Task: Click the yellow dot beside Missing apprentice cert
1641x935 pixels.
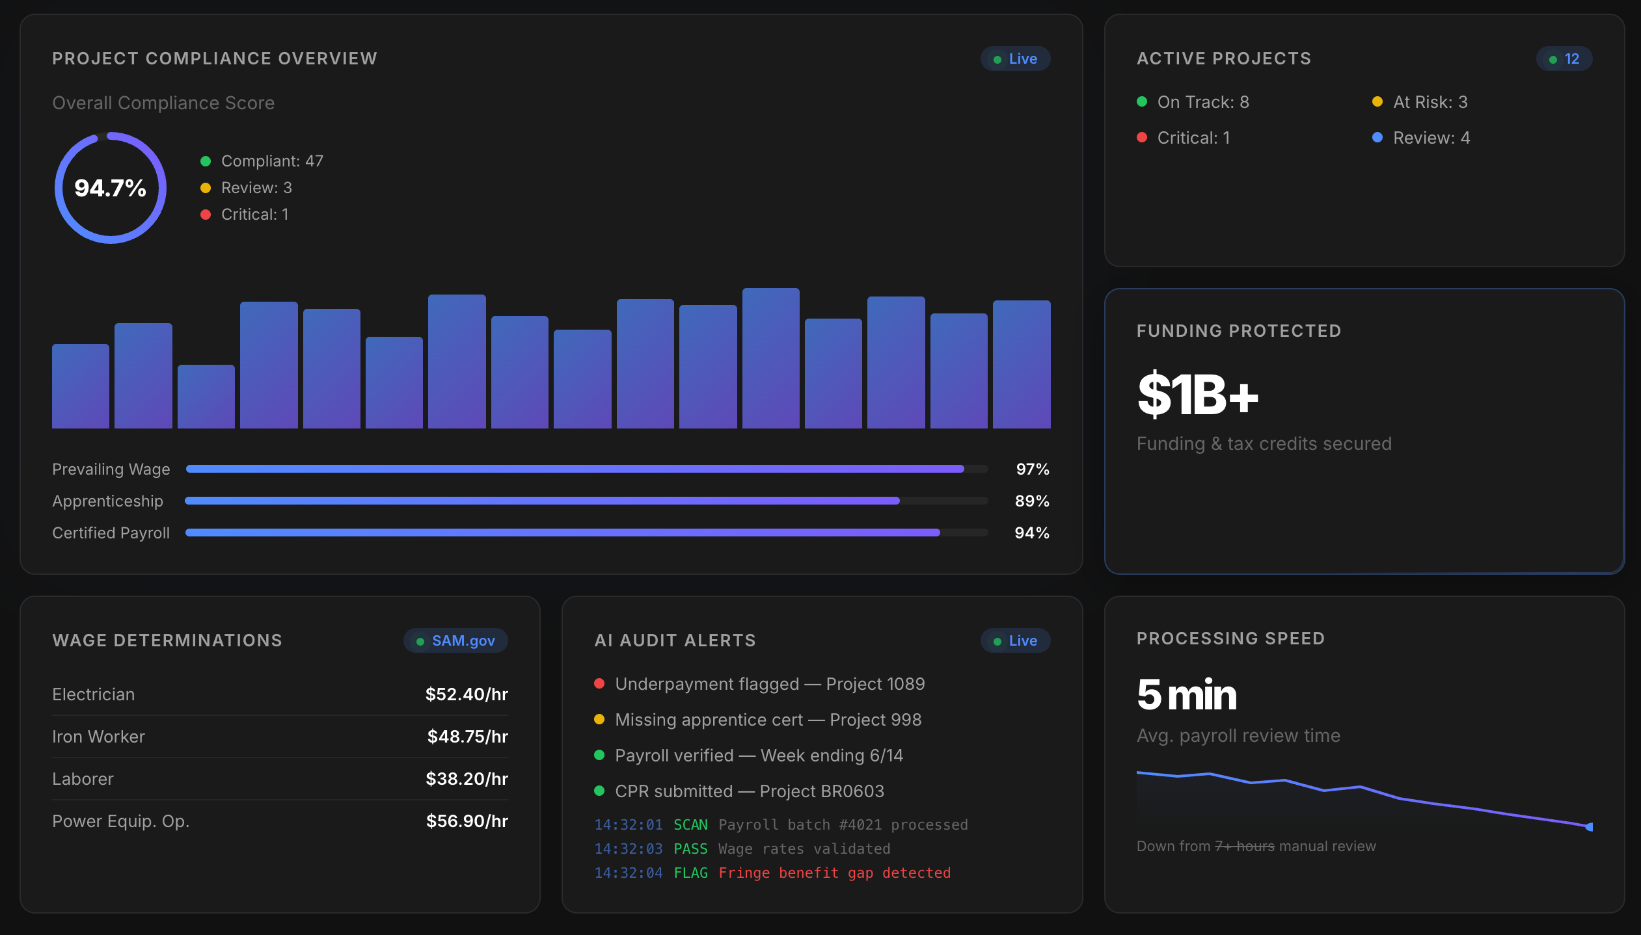Action: (599, 719)
